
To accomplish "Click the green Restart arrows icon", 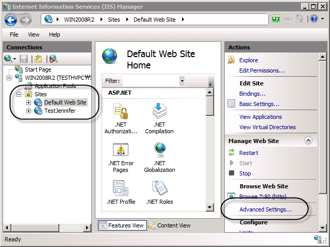I will [x=232, y=152].
